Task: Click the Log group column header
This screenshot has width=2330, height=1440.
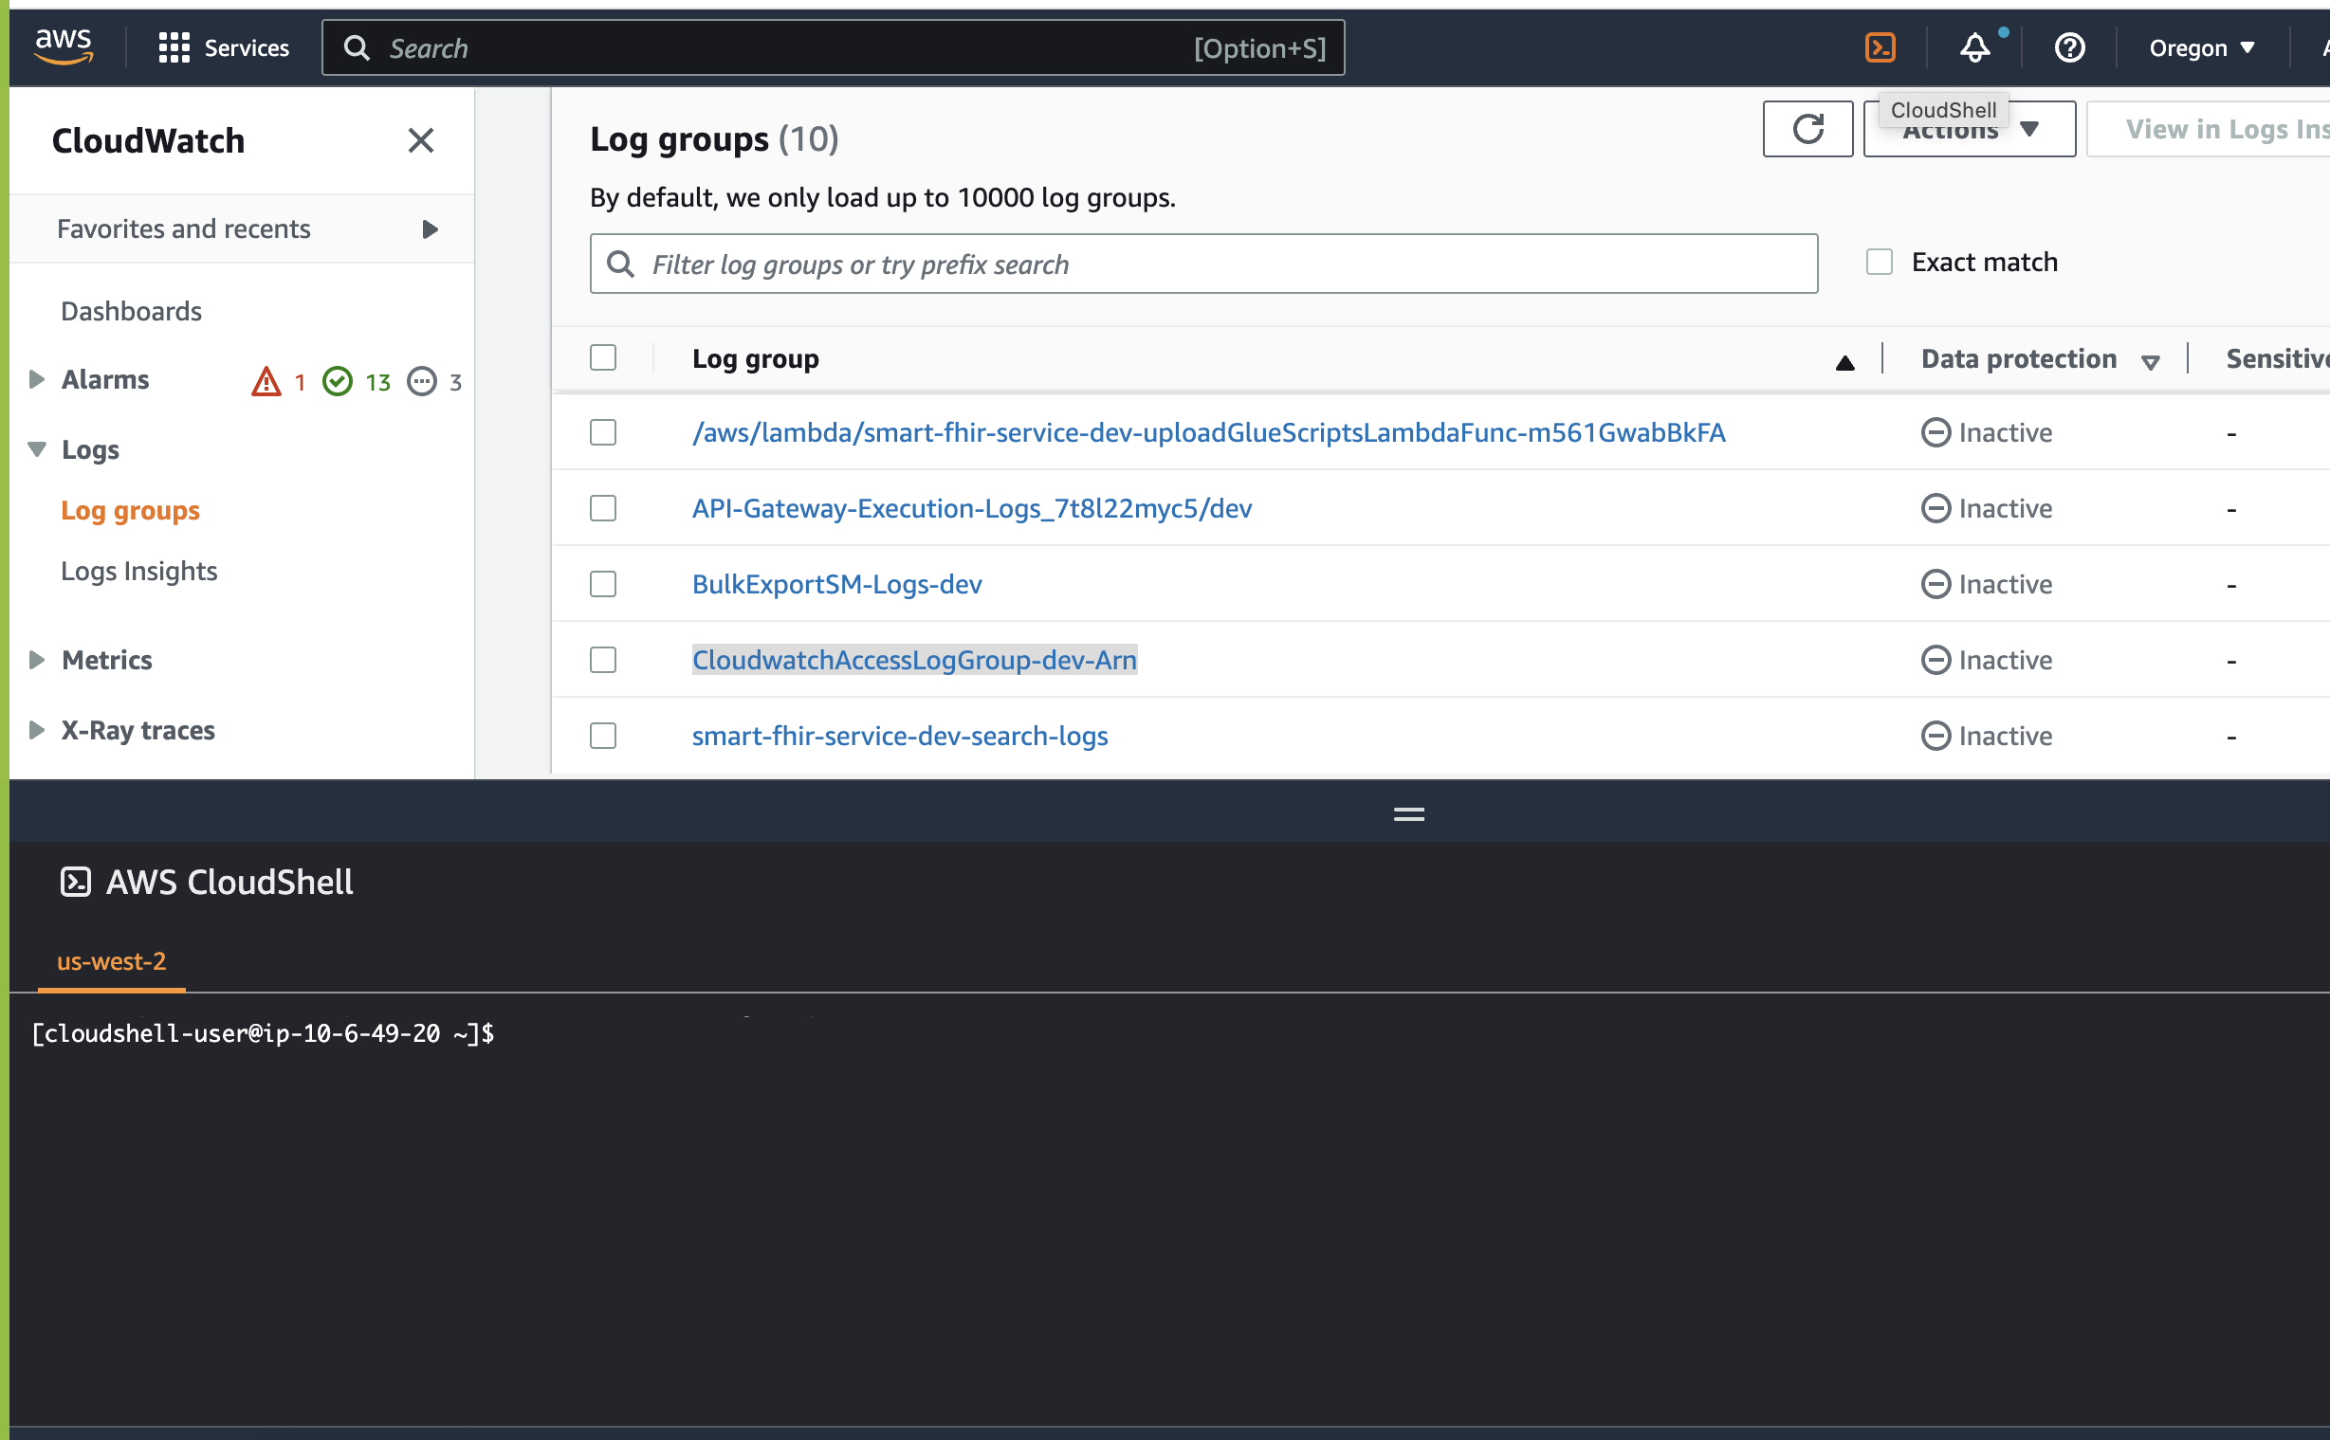Action: [756, 358]
